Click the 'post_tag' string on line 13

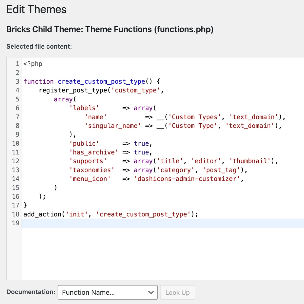point(221,170)
